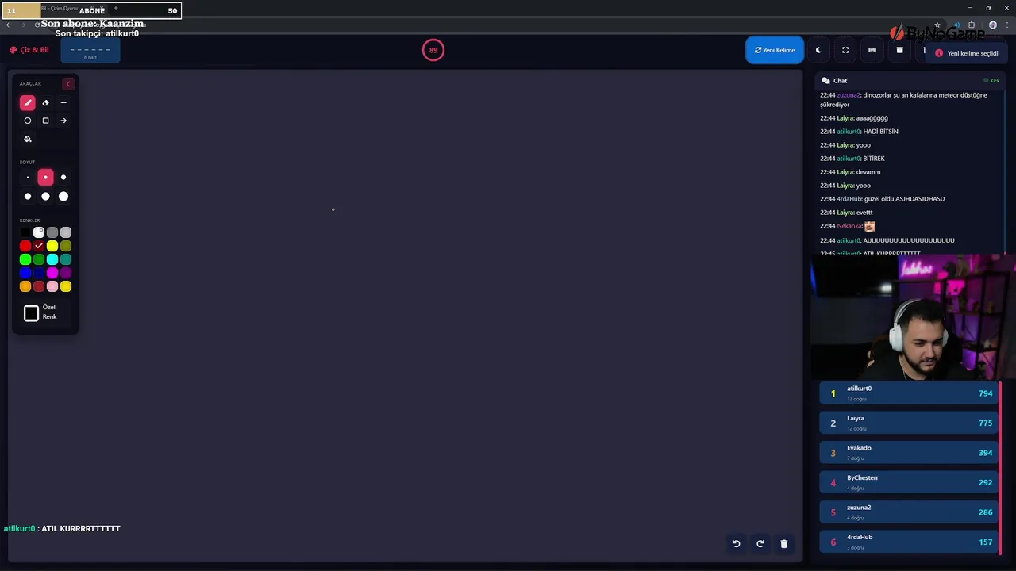Pick the magenta color swatch
The image size is (1016, 571).
click(x=52, y=273)
